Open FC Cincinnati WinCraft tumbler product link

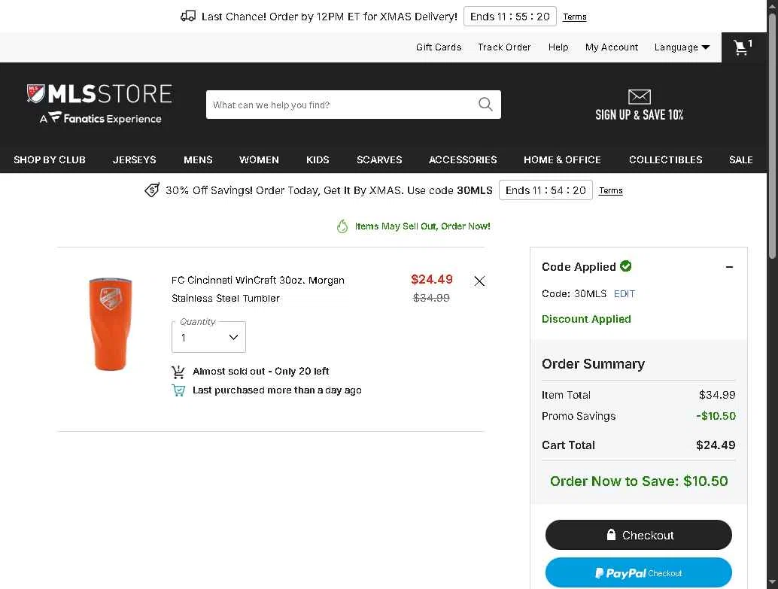point(258,290)
